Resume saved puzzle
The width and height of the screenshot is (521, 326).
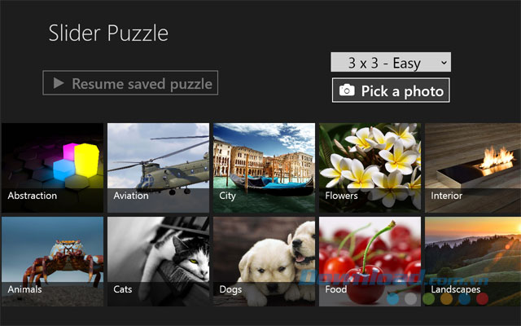coord(130,83)
